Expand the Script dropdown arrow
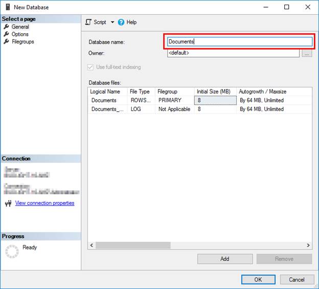This screenshot has width=319, height=289. click(112, 22)
